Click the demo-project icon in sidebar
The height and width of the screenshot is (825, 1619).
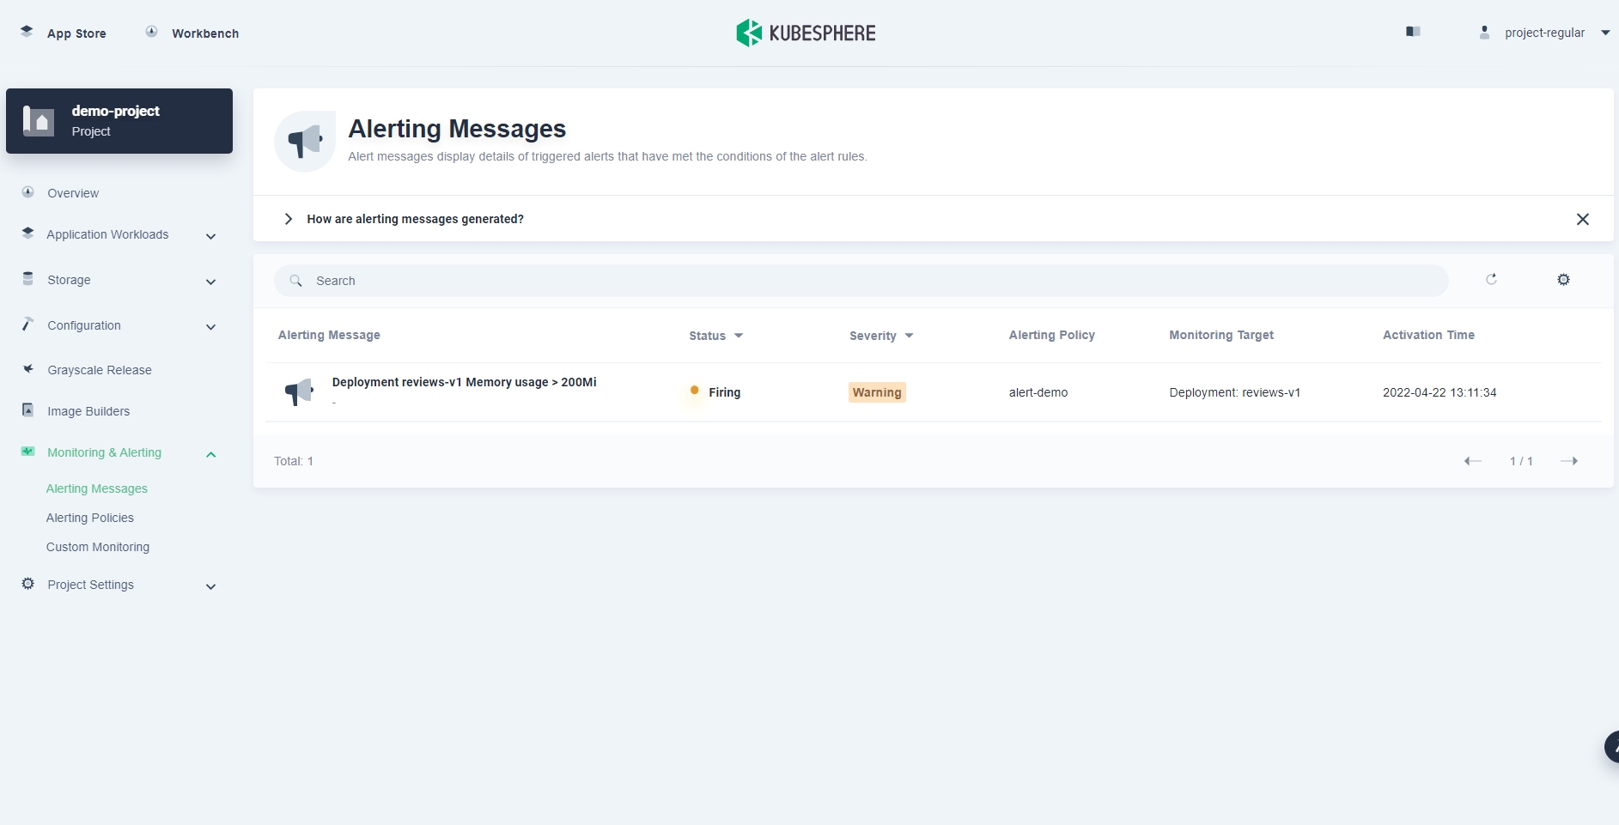[39, 121]
